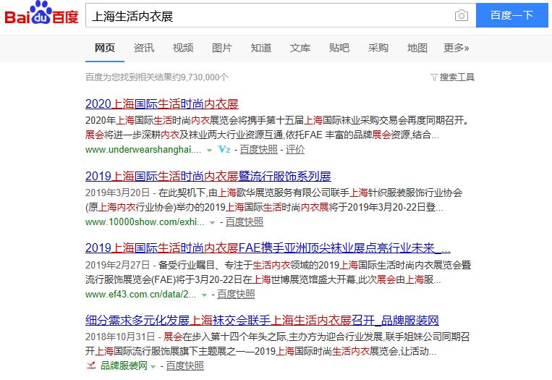Switch to the 文库 tab
Screen dimensions: 552x380
click(300, 48)
